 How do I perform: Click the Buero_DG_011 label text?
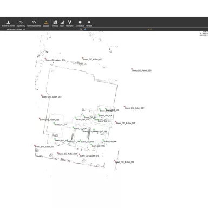pos(61,125)
